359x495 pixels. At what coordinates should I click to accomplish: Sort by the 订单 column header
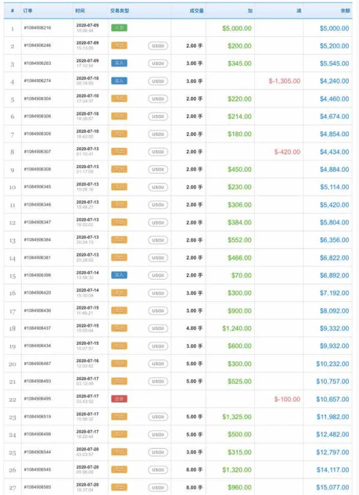(28, 11)
